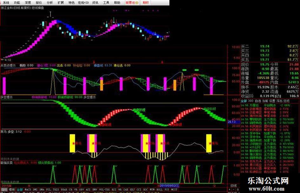Switch indicator to VR

click(76, 190)
